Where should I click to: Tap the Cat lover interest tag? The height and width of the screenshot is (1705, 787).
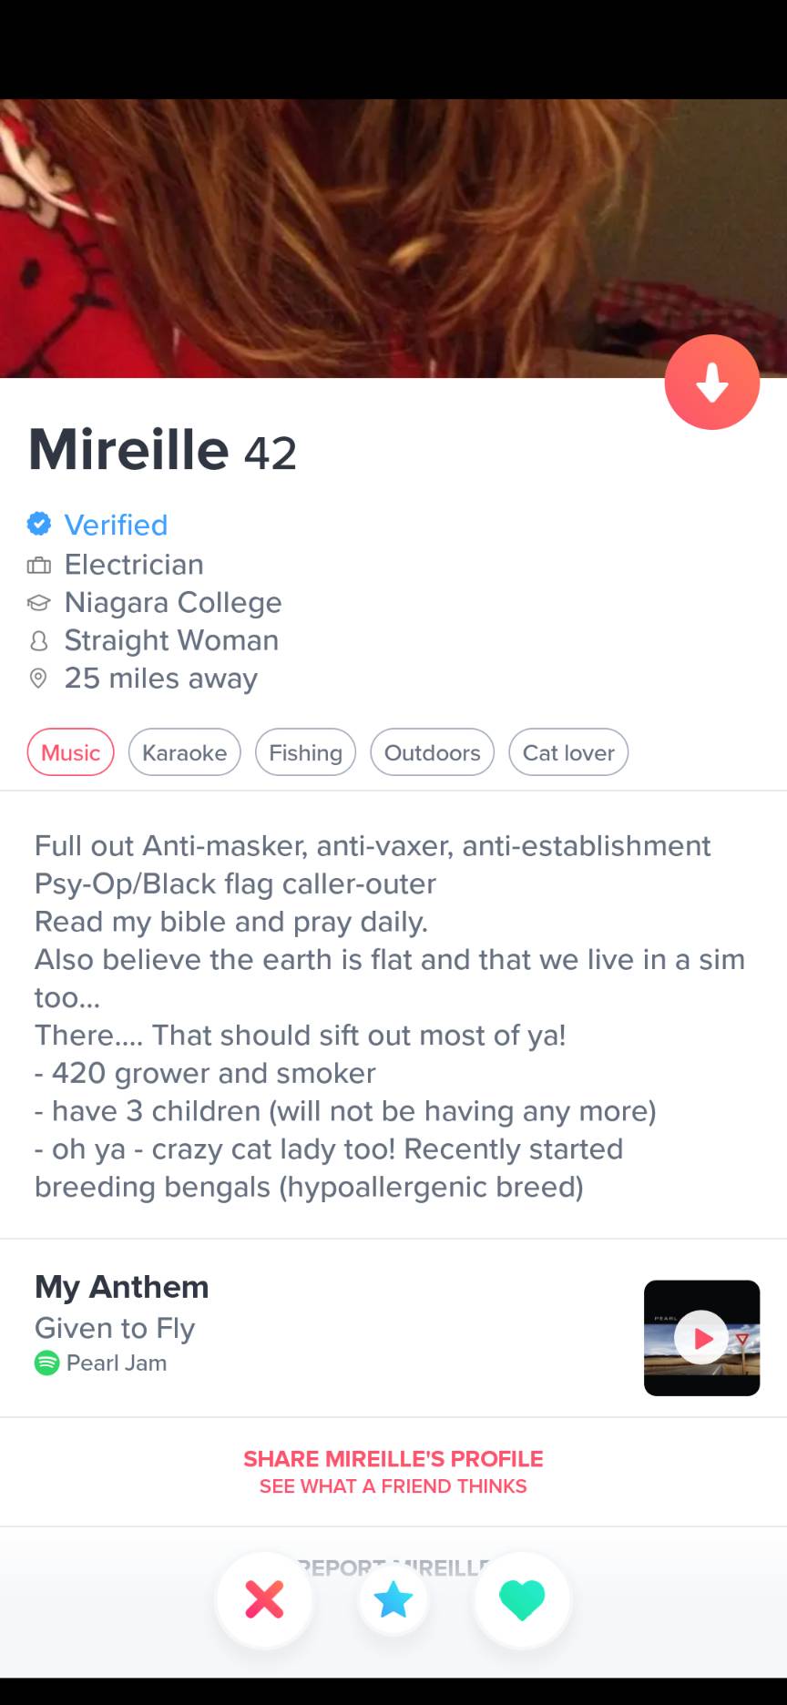click(568, 752)
